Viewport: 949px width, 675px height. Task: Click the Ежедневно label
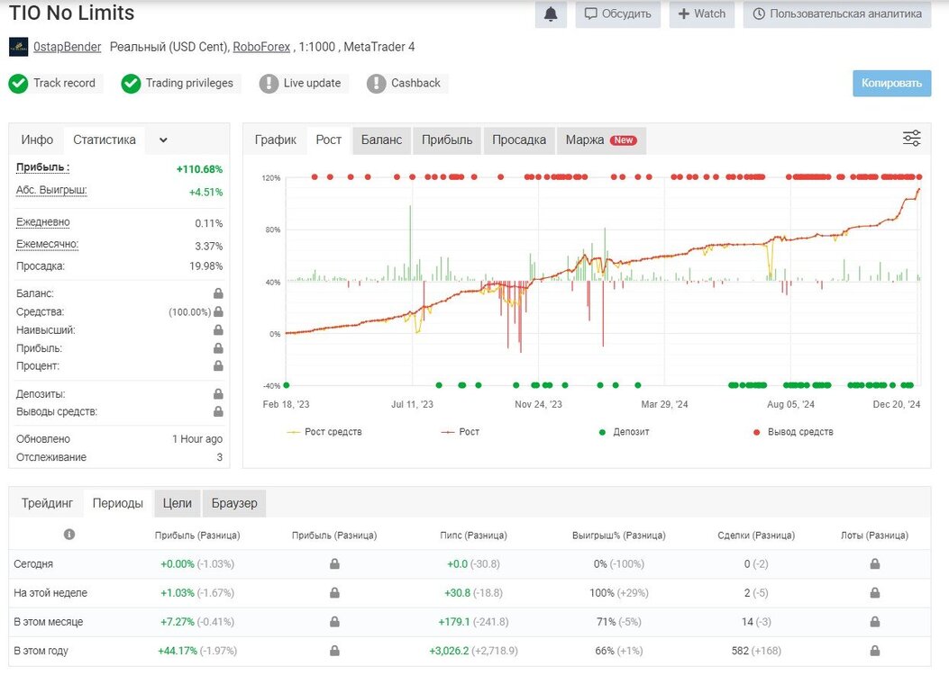pyautogui.click(x=43, y=222)
